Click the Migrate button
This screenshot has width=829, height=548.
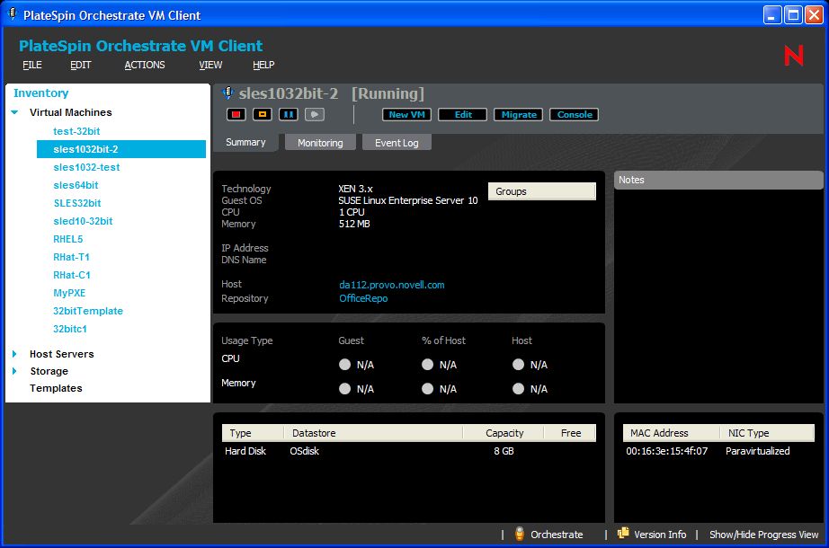click(x=519, y=115)
